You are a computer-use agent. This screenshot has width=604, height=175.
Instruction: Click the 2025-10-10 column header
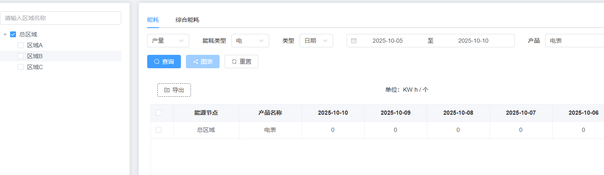tap(333, 113)
